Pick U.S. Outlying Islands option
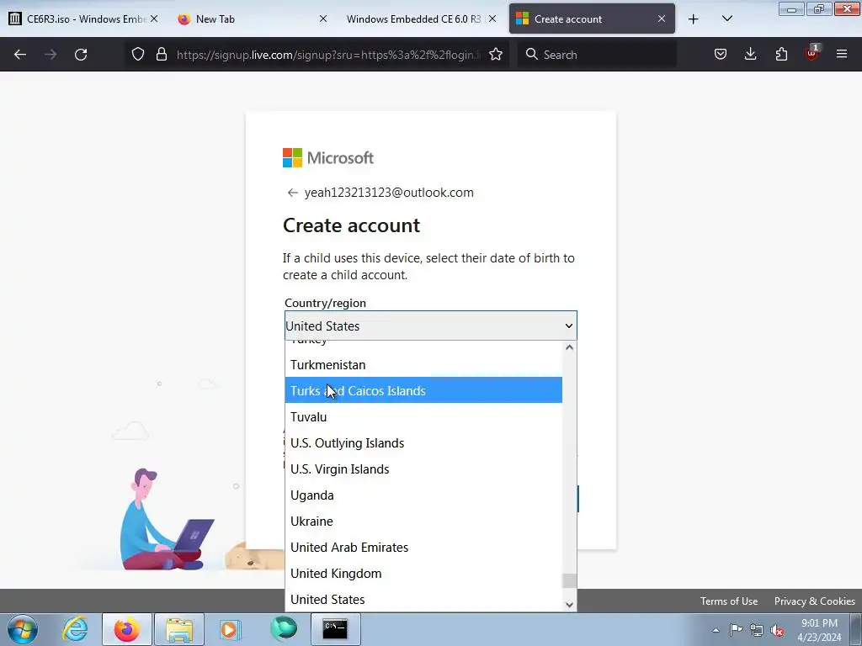The width and height of the screenshot is (862, 646). (x=423, y=442)
